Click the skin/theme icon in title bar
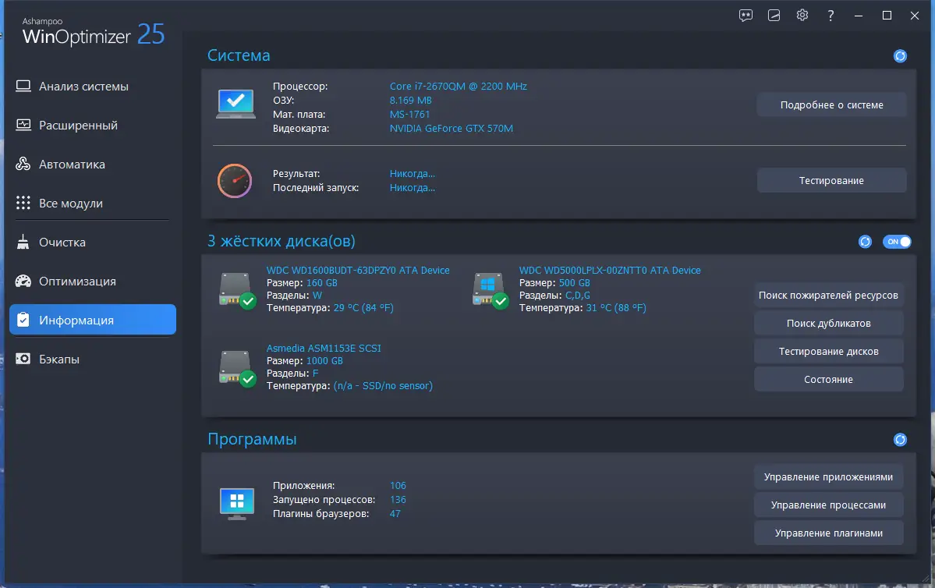 click(774, 16)
